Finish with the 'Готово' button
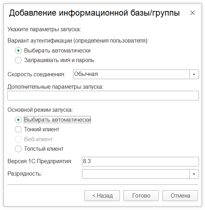The width and height of the screenshot is (205, 210). (141, 196)
